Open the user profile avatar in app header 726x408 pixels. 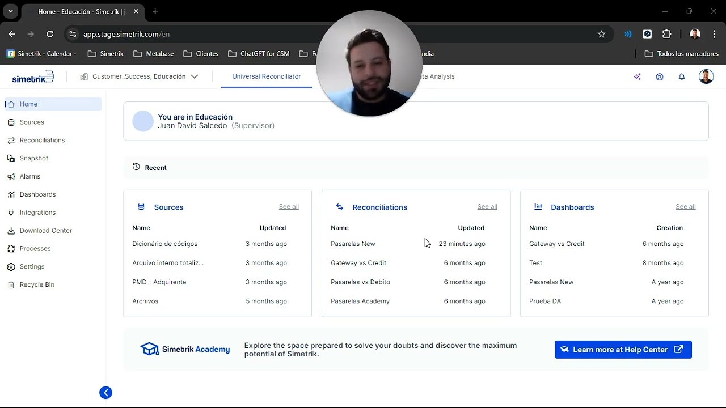706,76
